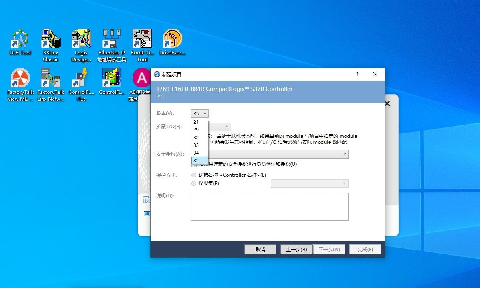The height and width of the screenshot is (288, 480).
Task: Close the background window behind the dialog
Action: coord(387,103)
